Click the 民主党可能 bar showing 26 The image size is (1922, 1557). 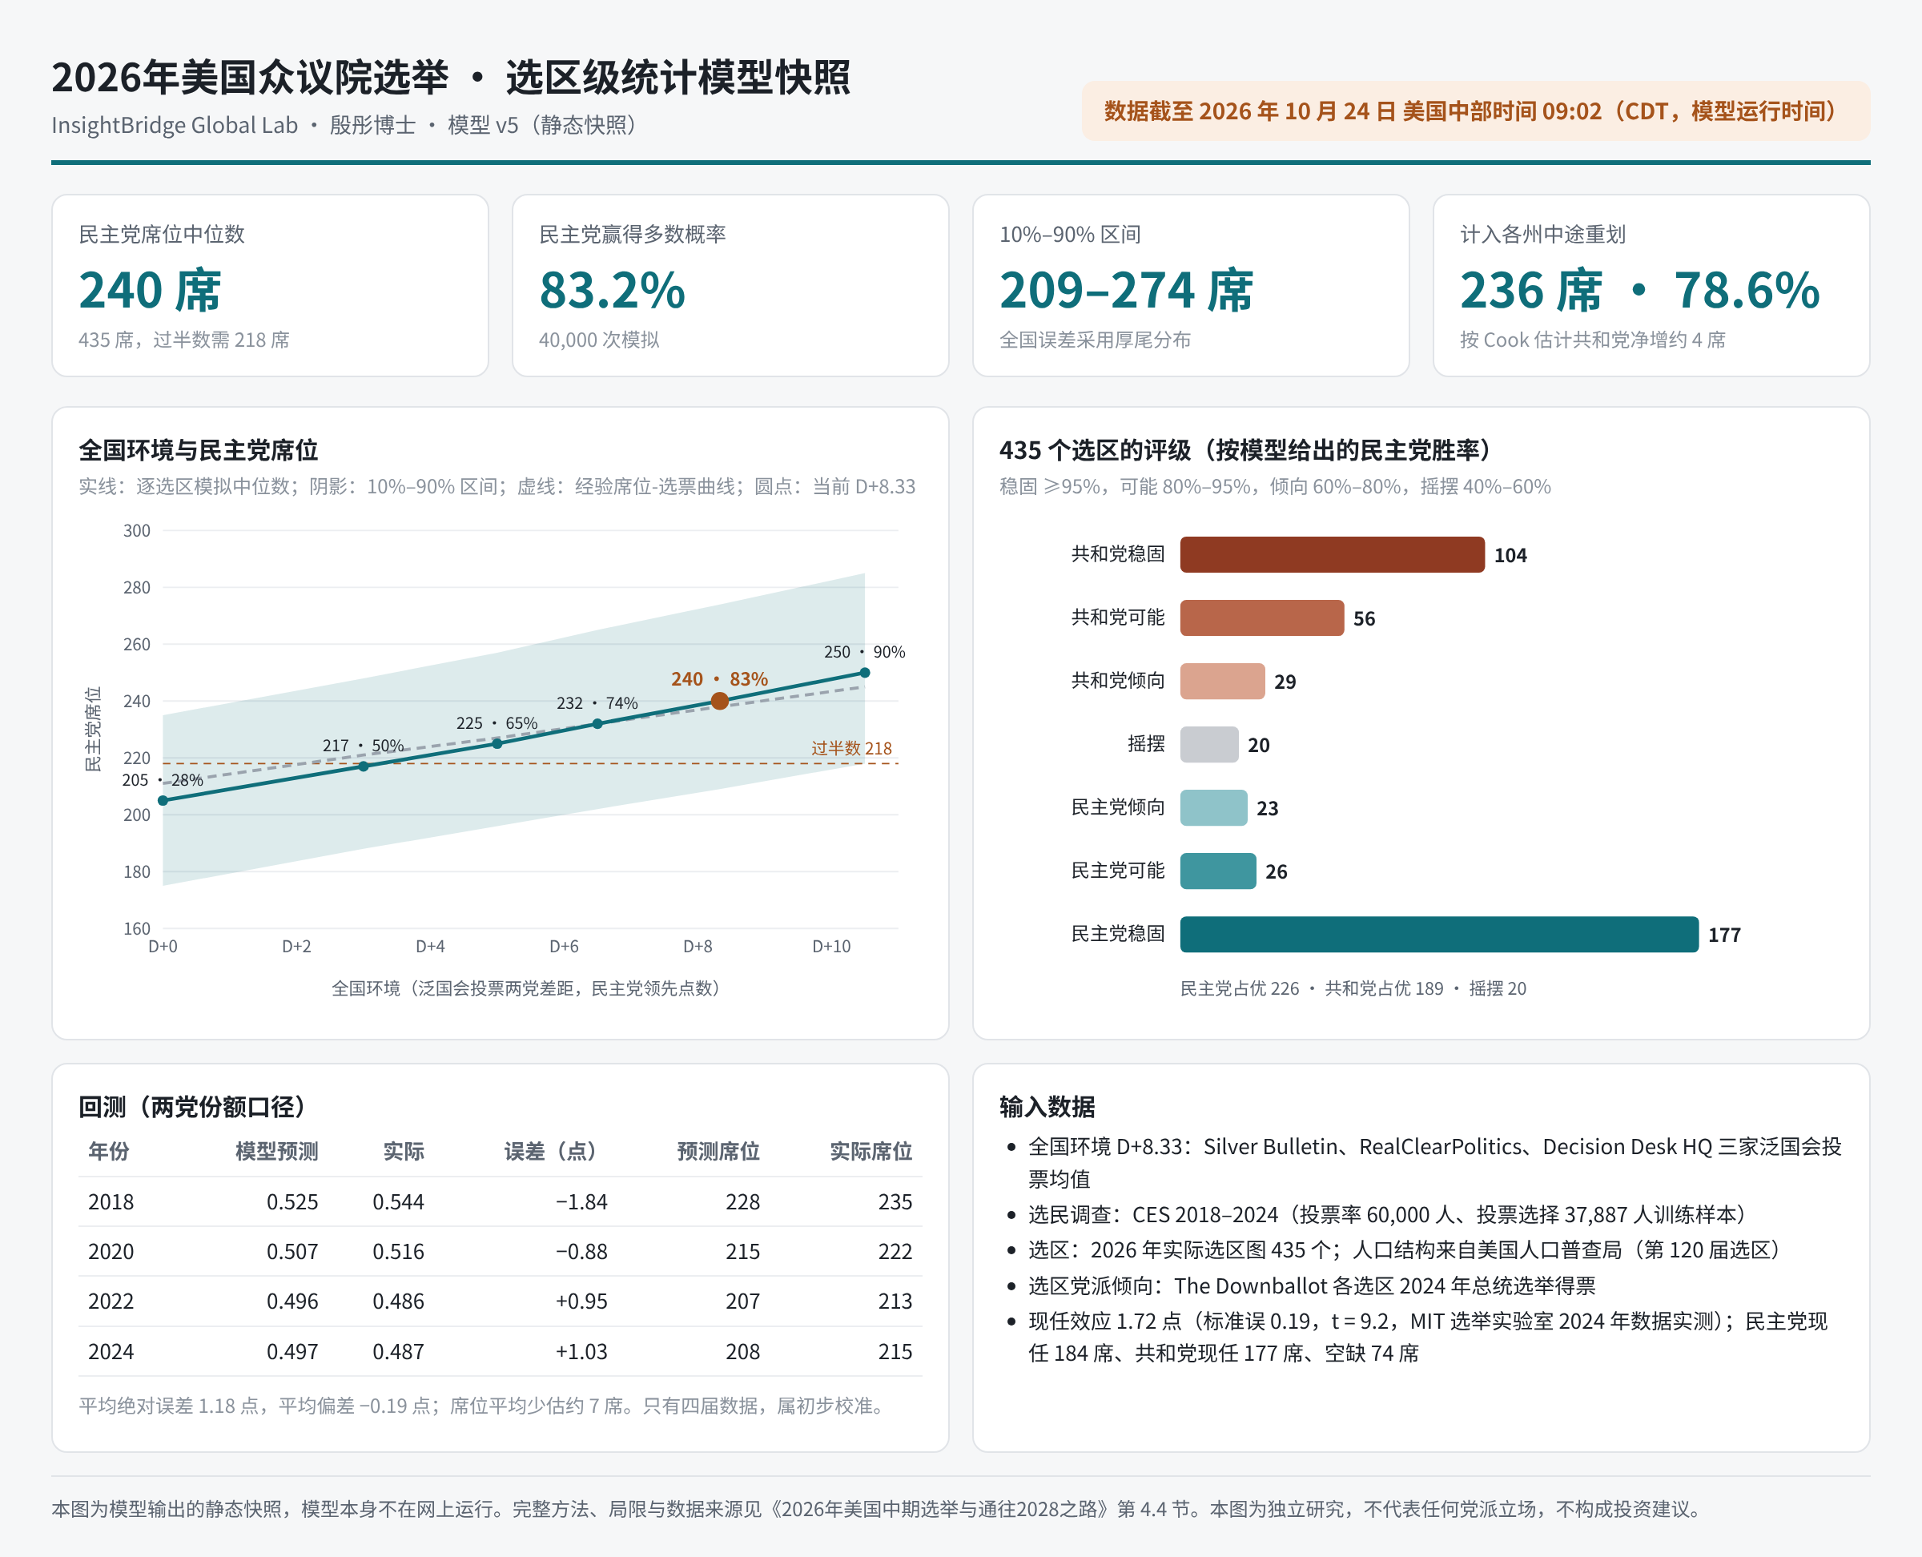pyautogui.click(x=1218, y=871)
